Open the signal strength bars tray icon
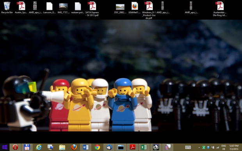This screenshot has height=151, width=242. pos(218,147)
